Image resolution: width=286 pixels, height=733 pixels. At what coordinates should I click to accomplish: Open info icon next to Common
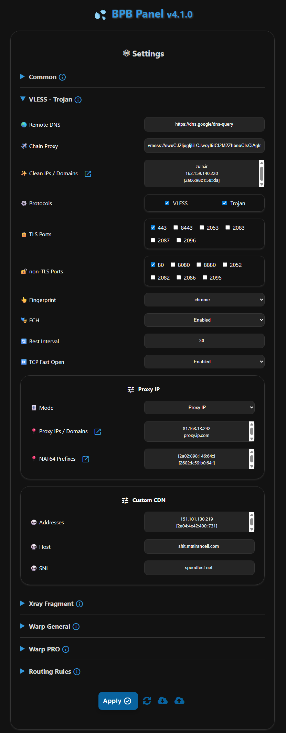point(62,77)
